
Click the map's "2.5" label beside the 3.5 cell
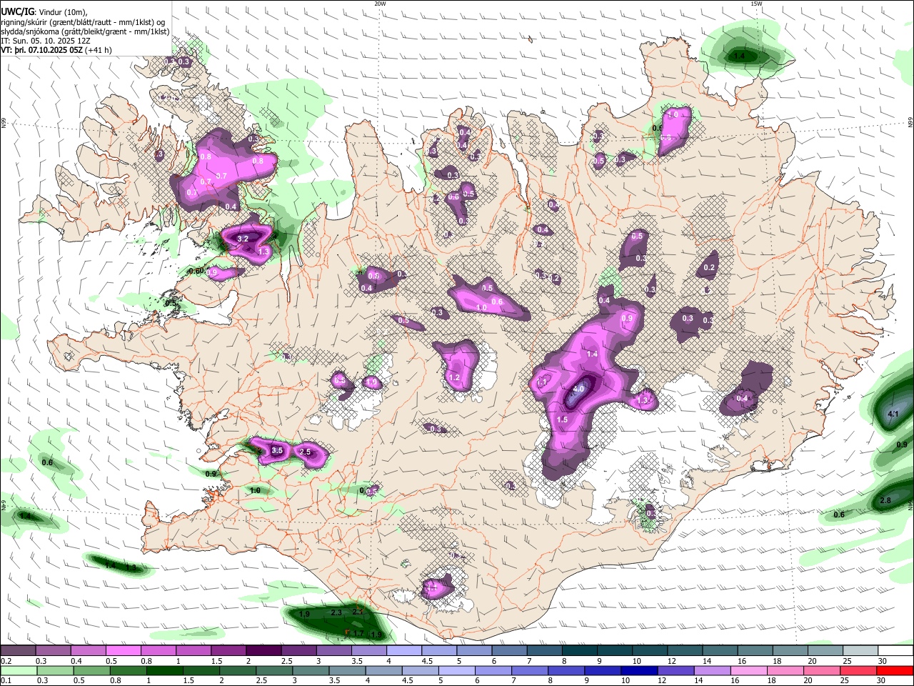point(305,452)
